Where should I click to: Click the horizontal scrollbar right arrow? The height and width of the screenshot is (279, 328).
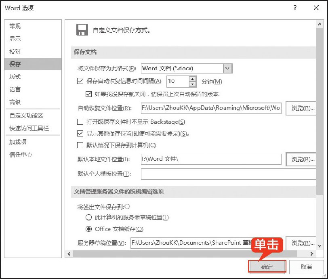pyautogui.click(x=311, y=254)
